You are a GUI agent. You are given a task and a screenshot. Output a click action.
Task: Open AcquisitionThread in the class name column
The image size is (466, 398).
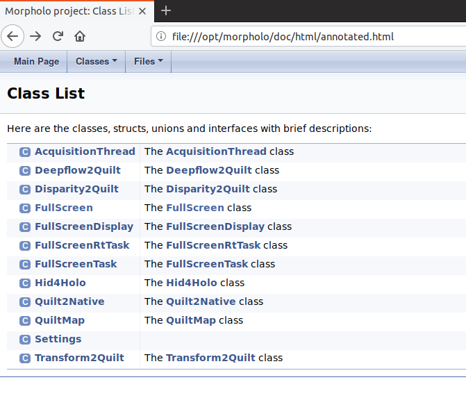[x=85, y=151]
